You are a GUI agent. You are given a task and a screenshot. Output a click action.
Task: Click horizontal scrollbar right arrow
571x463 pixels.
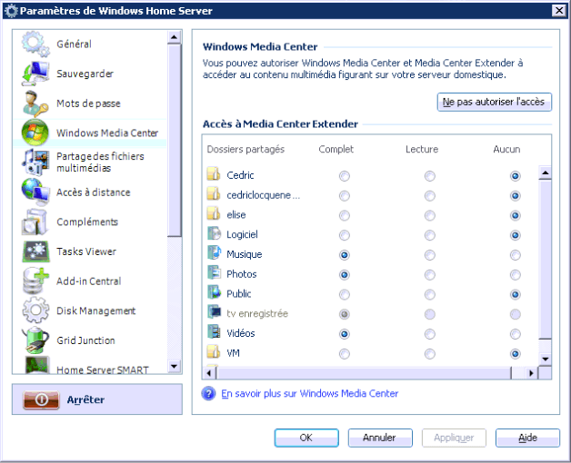531,373
